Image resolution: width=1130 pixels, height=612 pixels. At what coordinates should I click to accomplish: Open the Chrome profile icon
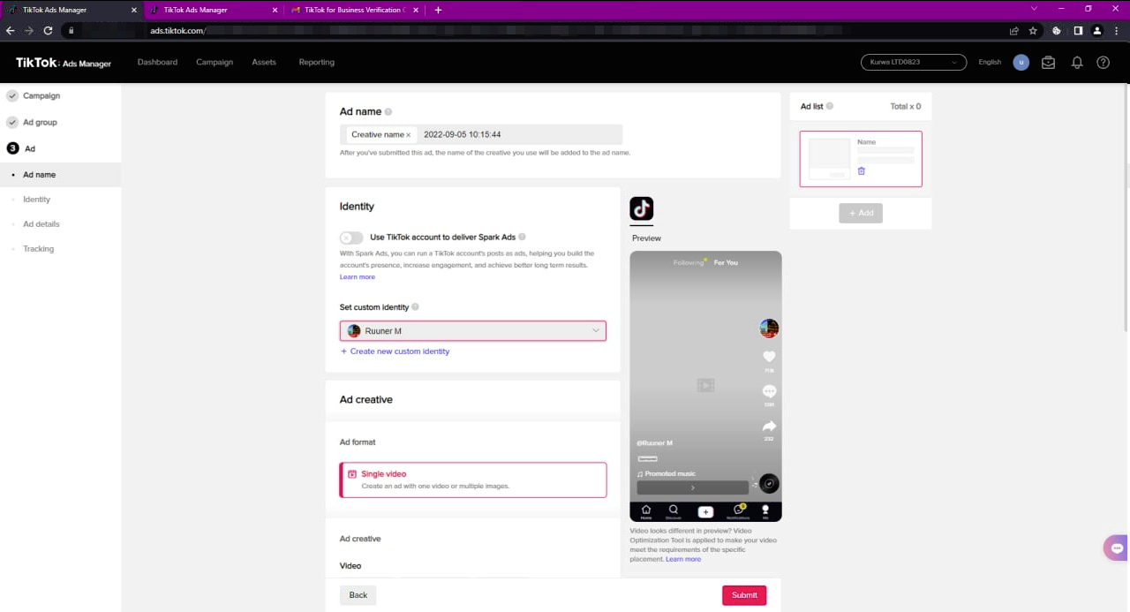[1097, 30]
